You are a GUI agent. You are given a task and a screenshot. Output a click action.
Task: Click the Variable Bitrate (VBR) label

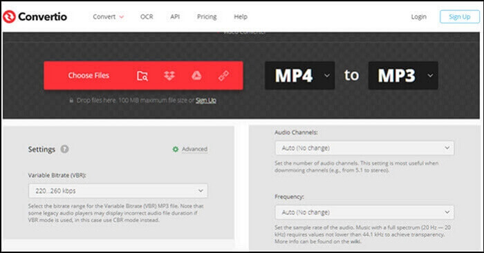(57, 175)
